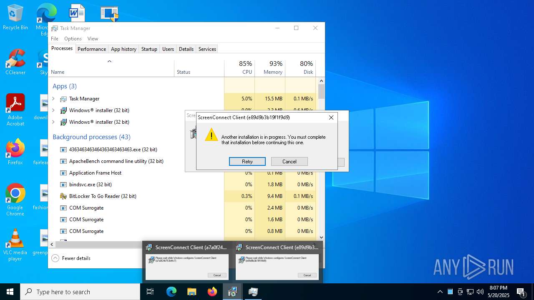The width and height of the screenshot is (534, 300).
Task: Click Application Frame Host process icon
Action: [63, 173]
